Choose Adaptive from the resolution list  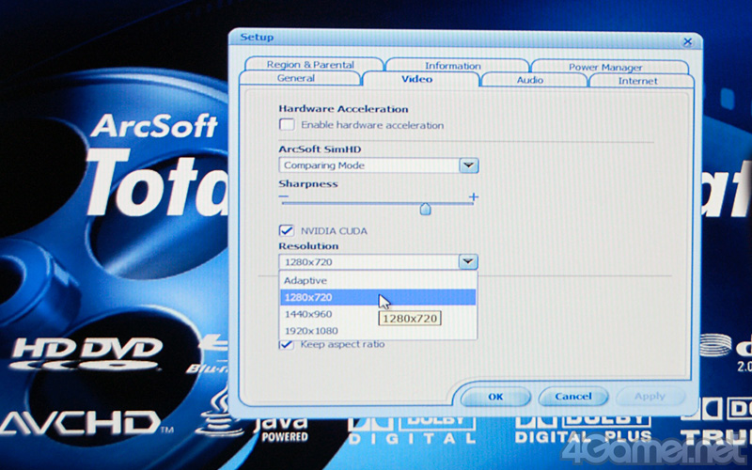point(378,280)
